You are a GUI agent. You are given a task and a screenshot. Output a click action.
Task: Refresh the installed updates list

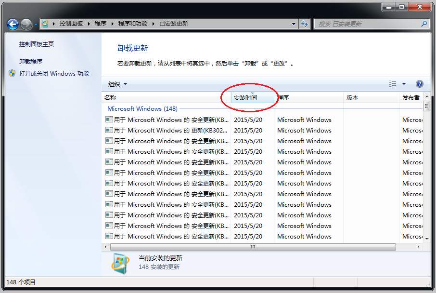tap(305, 24)
